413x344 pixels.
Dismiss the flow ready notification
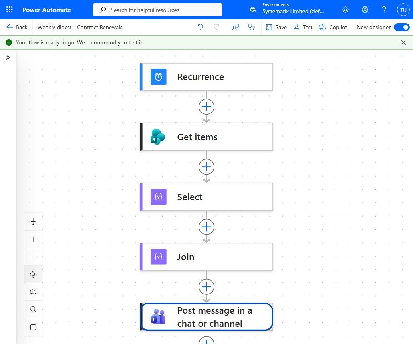tap(403, 42)
